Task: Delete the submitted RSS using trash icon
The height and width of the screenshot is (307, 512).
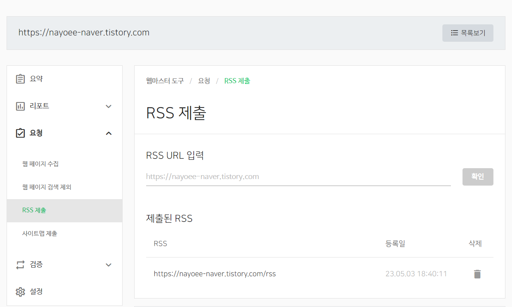Action: point(478,274)
